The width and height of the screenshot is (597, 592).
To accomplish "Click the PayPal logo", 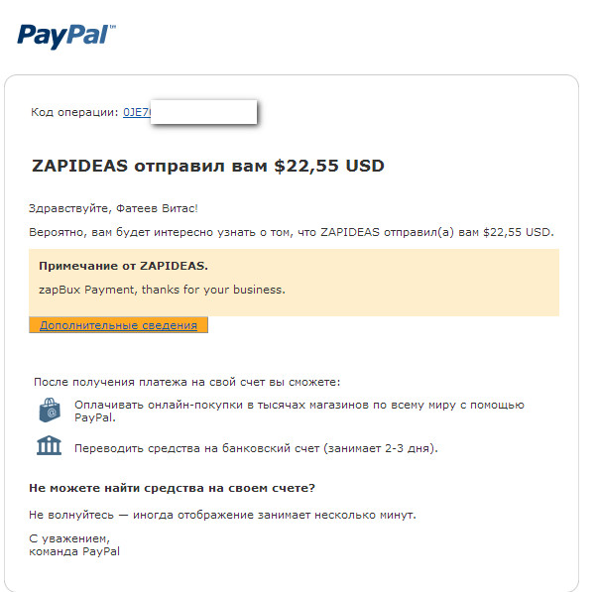I will pos(66,36).
